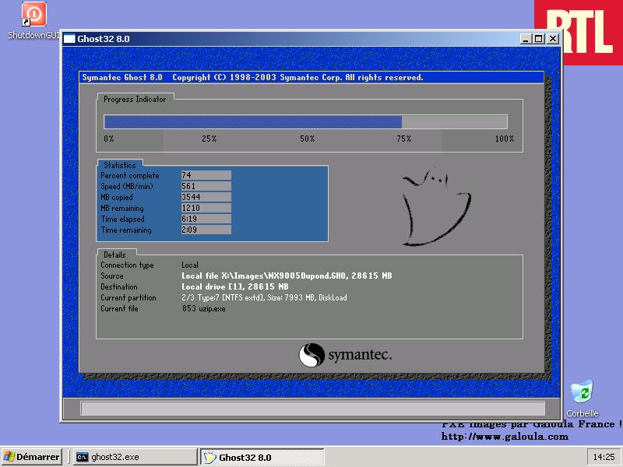The image size is (623, 467).
Task: Click the 25% progress scale label
Action: pos(209,139)
